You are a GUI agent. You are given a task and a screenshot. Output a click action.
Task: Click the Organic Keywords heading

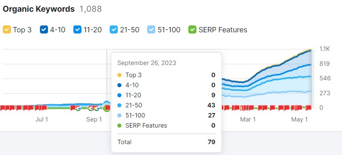[x=39, y=9]
